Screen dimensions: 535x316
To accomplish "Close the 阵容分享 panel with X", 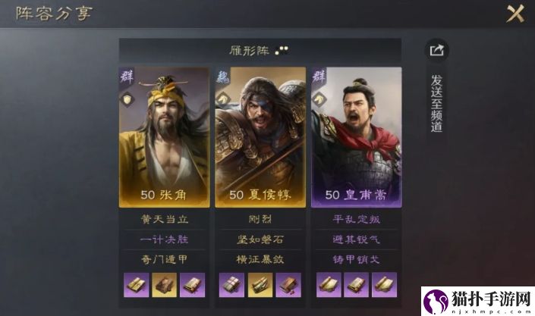I will [x=515, y=14].
